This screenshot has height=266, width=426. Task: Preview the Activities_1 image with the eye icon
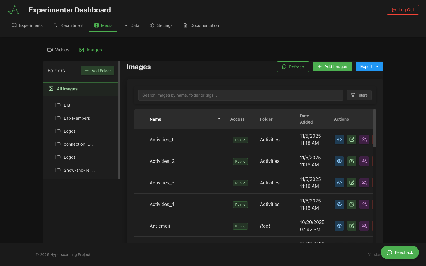pyautogui.click(x=339, y=139)
